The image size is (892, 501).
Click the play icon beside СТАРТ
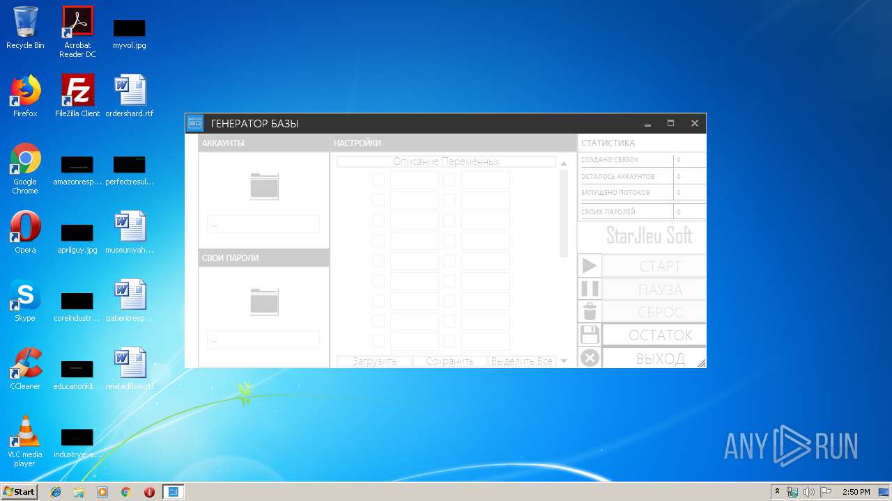click(x=590, y=266)
